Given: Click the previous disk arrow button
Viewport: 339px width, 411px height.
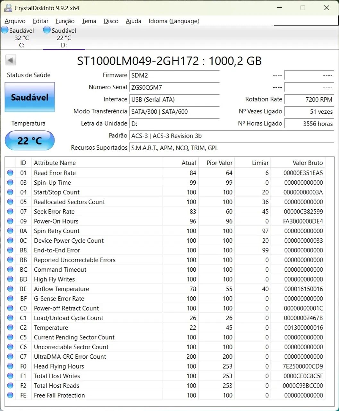Looking at the screenshot, I should (x=11, y=60).
